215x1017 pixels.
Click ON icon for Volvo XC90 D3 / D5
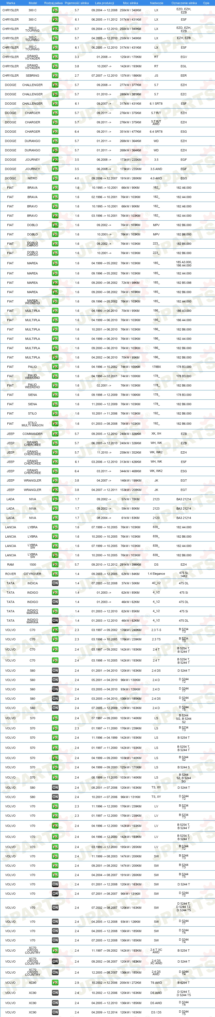coord(55,1012)
